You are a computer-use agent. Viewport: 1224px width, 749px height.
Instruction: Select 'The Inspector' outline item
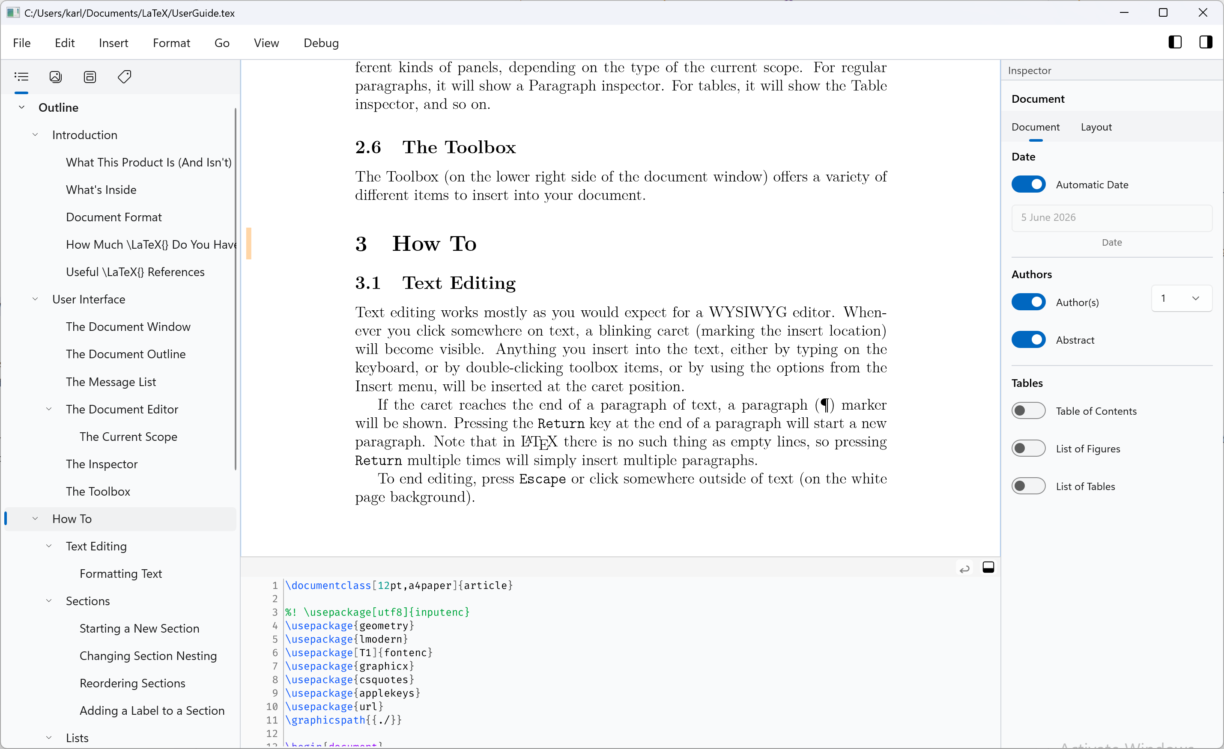tap(102, 464)
